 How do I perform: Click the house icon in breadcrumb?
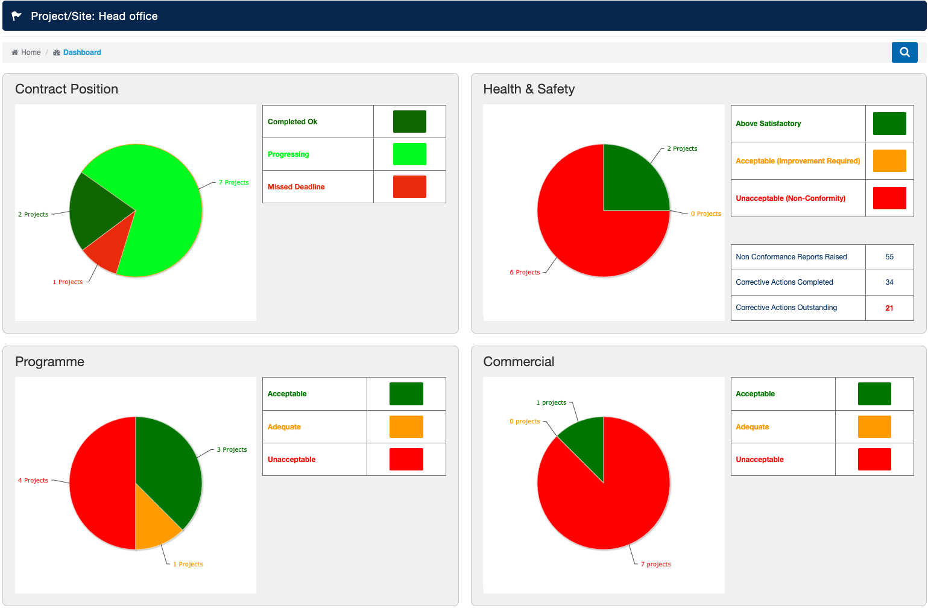click(x=15, y=52)
